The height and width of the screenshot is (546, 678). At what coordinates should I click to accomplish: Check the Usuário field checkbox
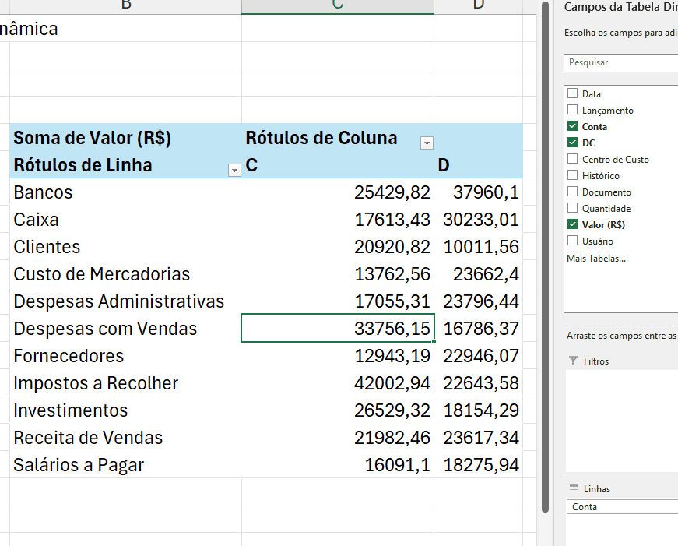tap(573, 241)
